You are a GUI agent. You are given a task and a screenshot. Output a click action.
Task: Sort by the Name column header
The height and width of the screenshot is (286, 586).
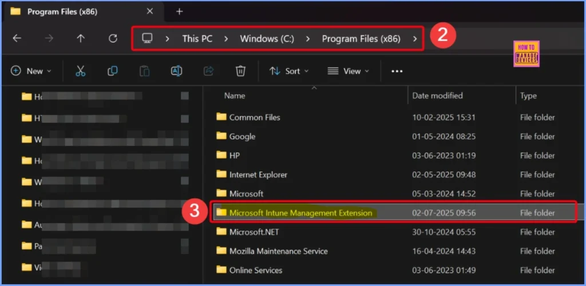coord(235,96)
